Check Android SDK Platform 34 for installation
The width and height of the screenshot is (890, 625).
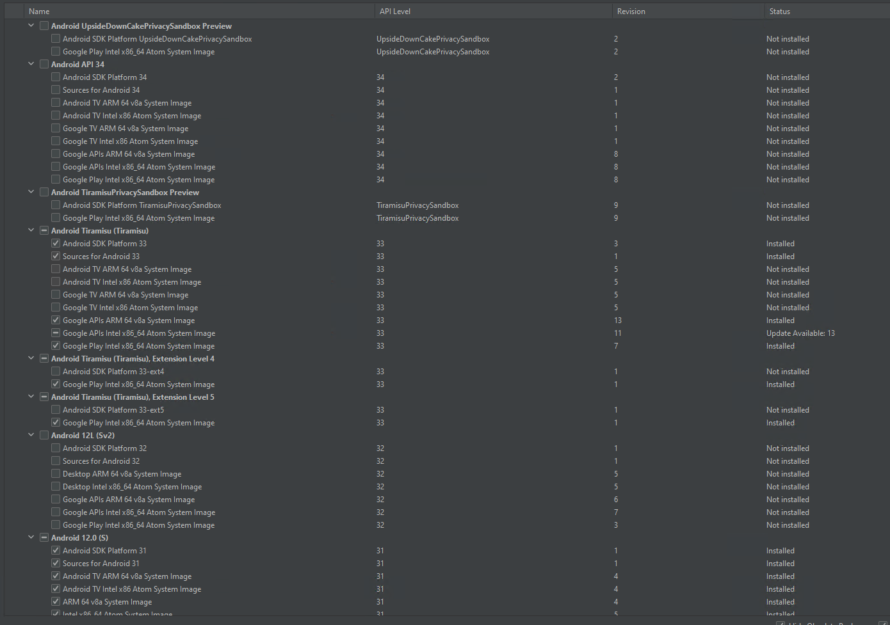55,76
